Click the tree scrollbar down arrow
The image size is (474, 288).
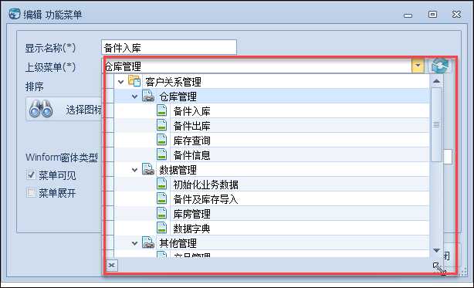(x=436, y=250)
